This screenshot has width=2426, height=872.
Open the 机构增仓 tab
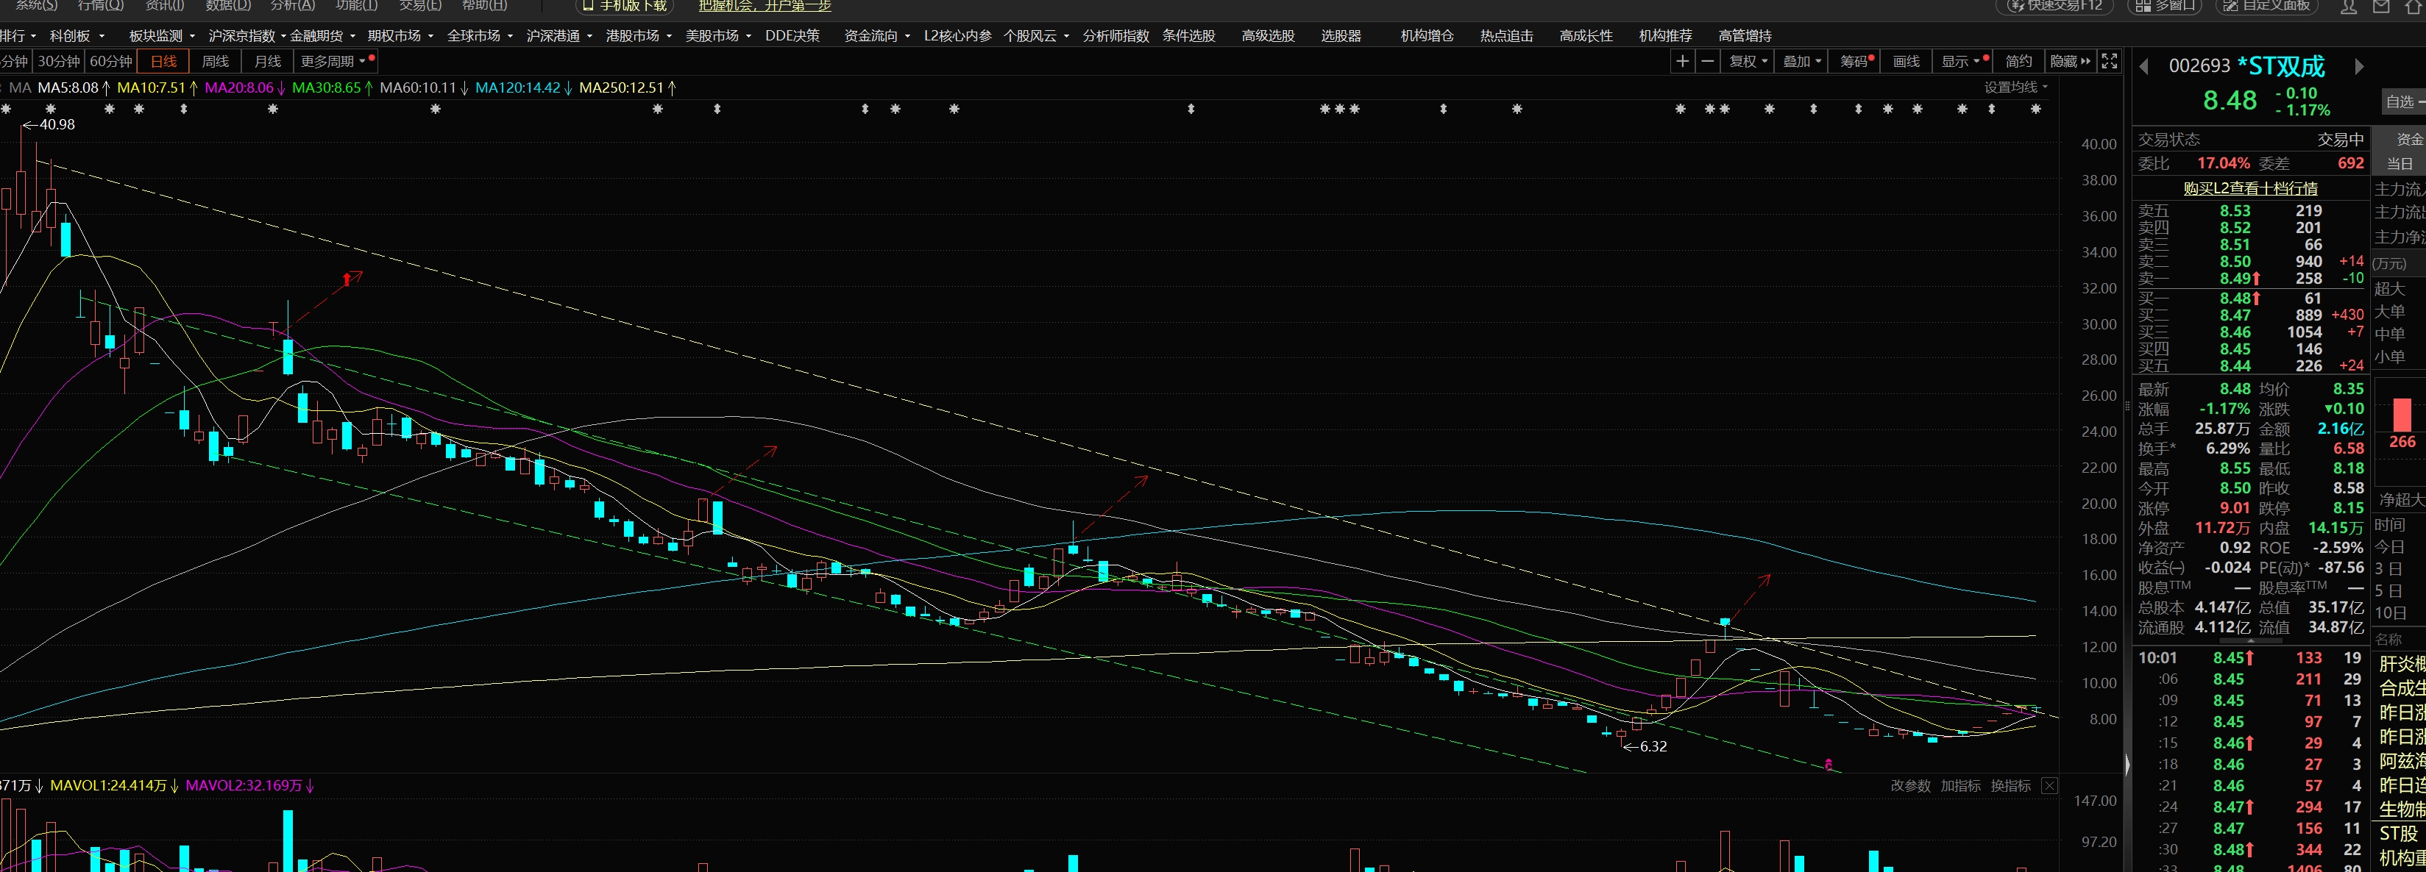pyautogui.click(x=1427, y=36)
